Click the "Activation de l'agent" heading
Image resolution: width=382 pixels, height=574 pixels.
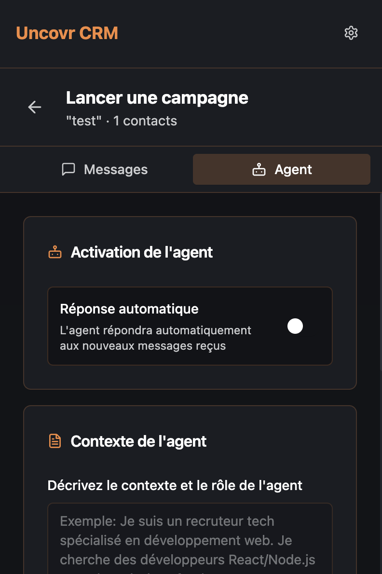[x=142, y=252]
